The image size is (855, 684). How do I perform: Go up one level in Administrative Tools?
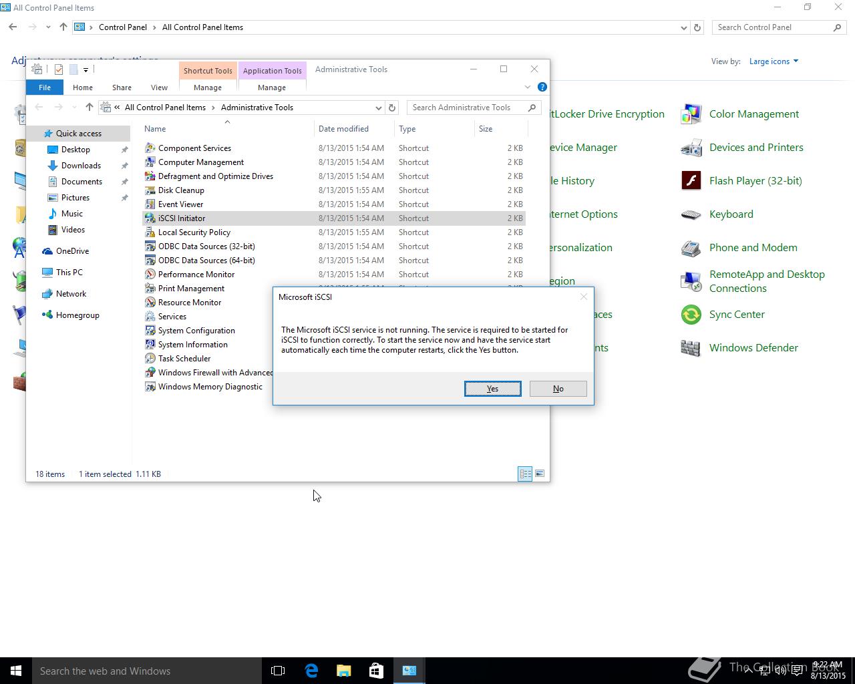click(x=89, y=108)
